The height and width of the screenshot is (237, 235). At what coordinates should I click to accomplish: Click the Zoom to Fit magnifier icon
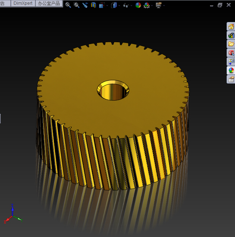pos(68,5)
